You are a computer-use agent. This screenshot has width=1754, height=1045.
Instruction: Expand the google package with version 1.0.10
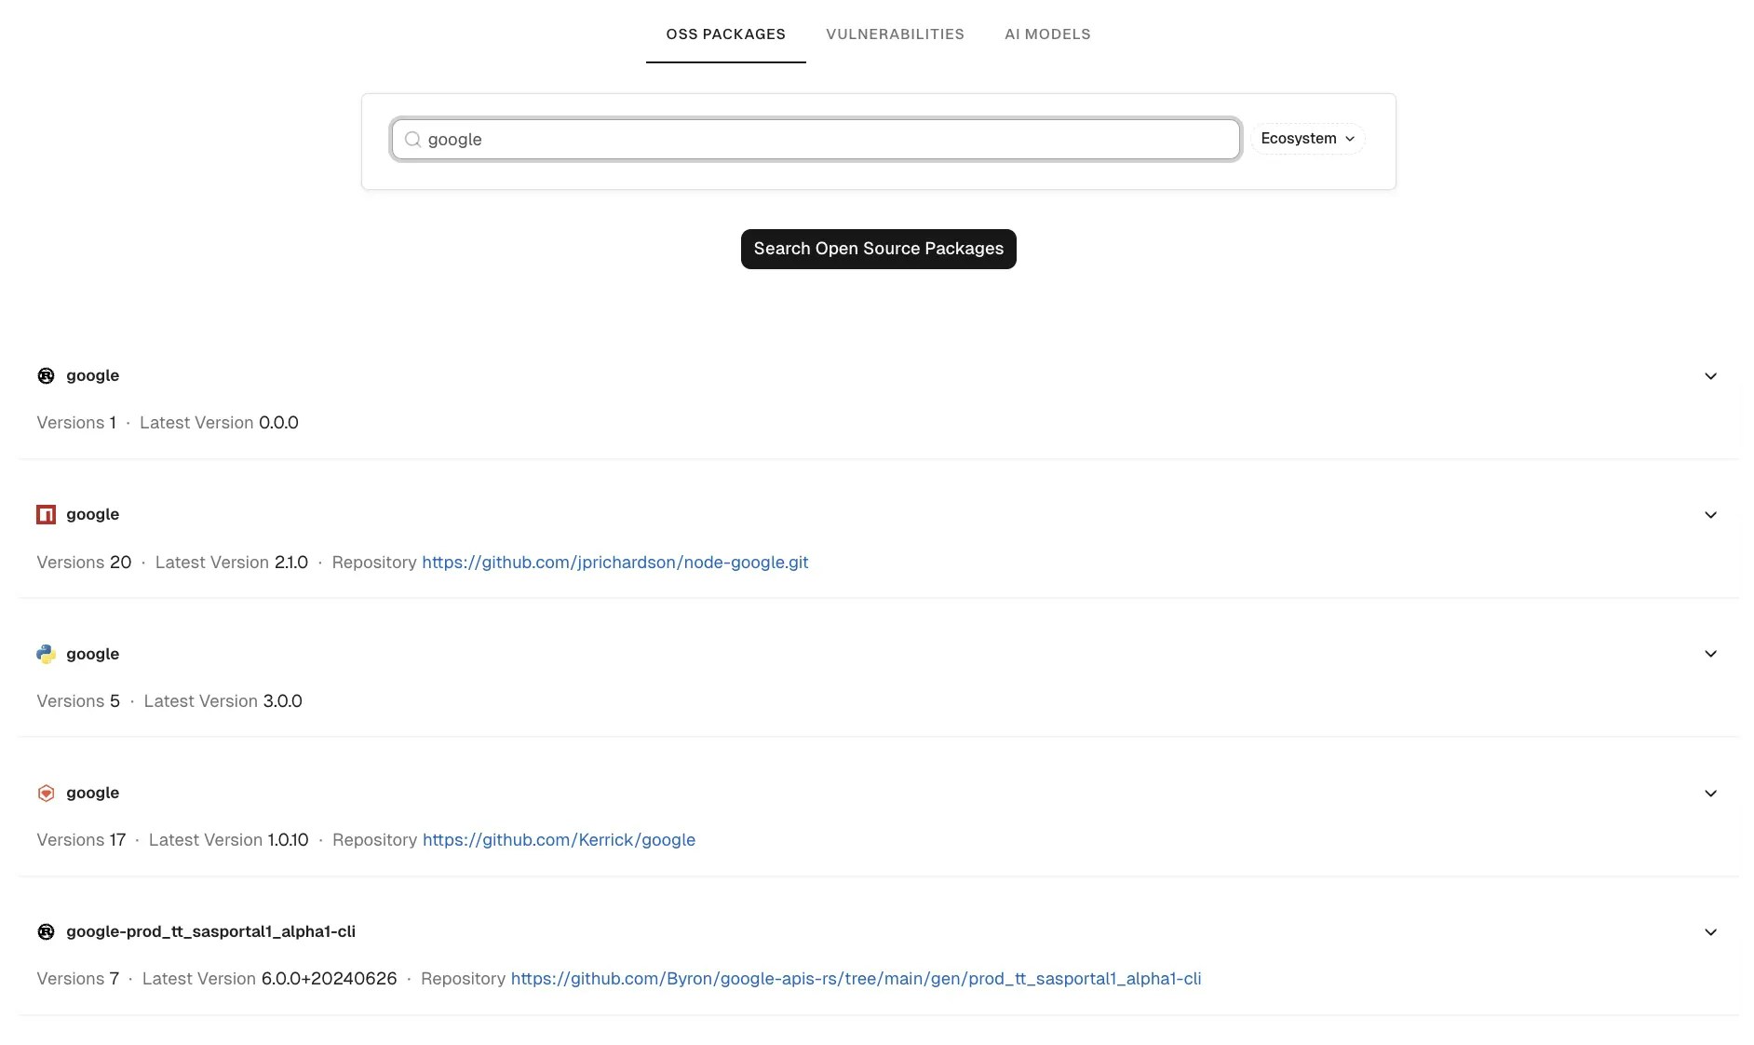(1710, 794)
